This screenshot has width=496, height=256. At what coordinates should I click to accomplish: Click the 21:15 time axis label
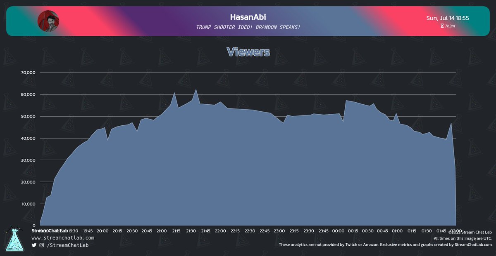click(176, 231)
